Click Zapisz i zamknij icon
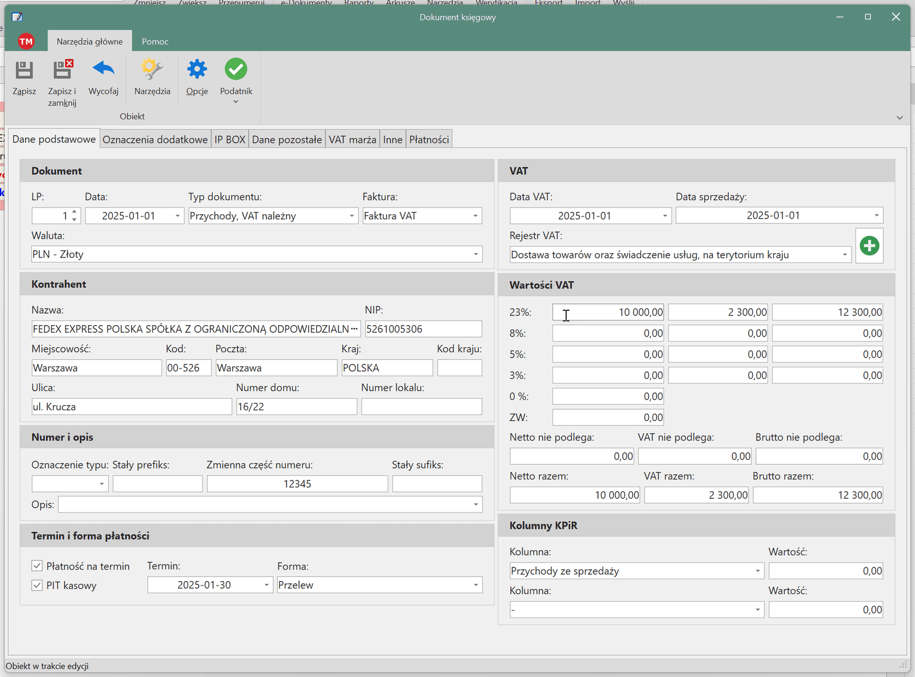This screenshot has height=677, width=915. click(62, 70)
